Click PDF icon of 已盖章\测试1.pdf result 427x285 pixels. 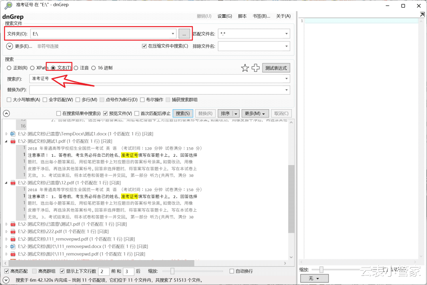pos(13,224)
